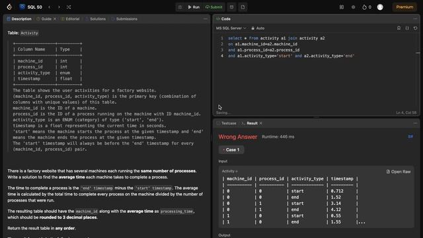Select the Result tab
The height and width of the screenshot is (238, 423).
pyautogui.click(x=250, y=123)
